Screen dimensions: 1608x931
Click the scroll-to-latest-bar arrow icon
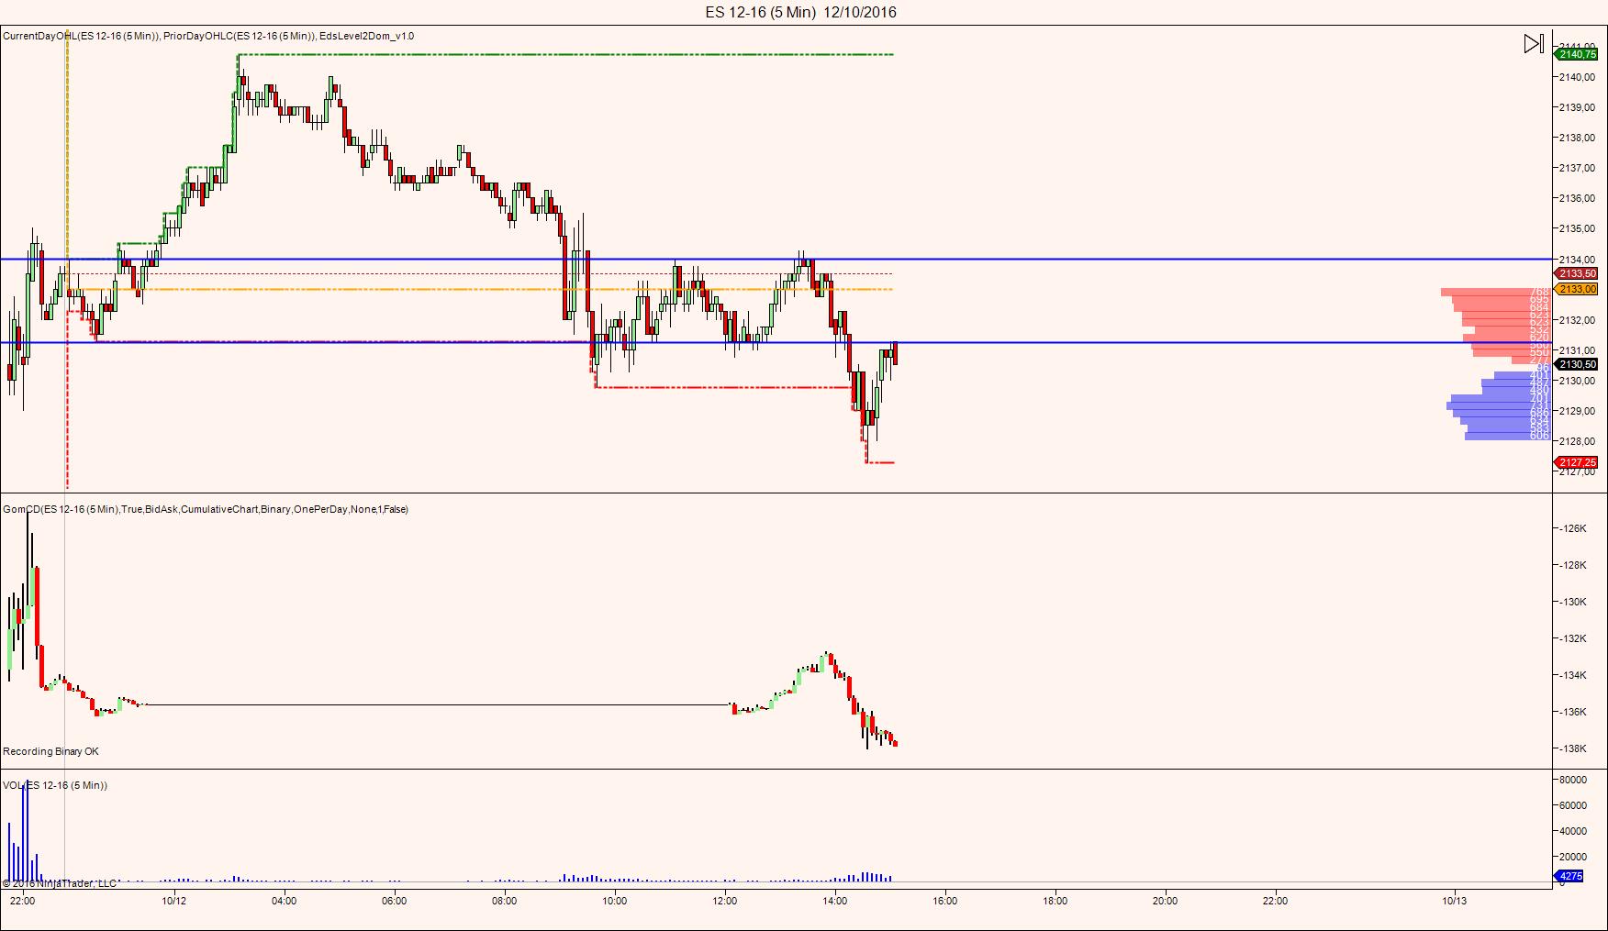[x=1534, y=44]
